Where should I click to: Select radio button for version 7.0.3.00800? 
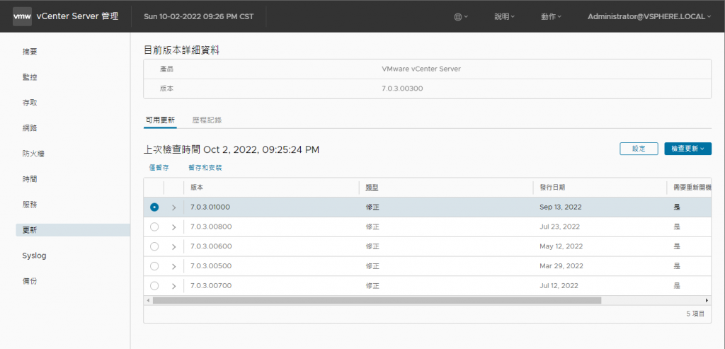tap(154, 227)
